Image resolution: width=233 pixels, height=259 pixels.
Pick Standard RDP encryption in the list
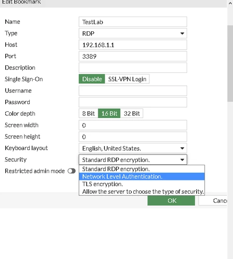[x=142, y=169]
